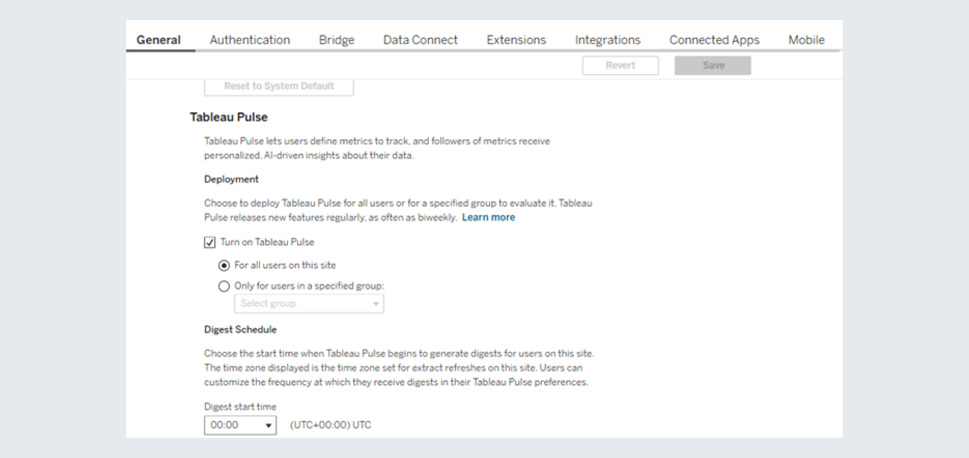This screenshot has width=969, height=458.
Task: Open the Authentication tab
Action: point(250,40)
